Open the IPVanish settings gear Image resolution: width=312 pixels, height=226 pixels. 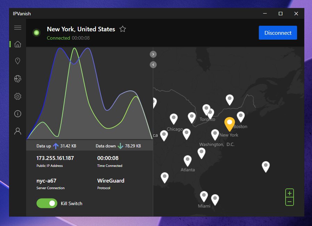point(18,96)
